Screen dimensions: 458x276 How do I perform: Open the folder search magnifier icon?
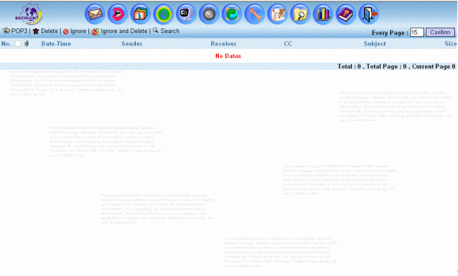click(x=300, y=14)
